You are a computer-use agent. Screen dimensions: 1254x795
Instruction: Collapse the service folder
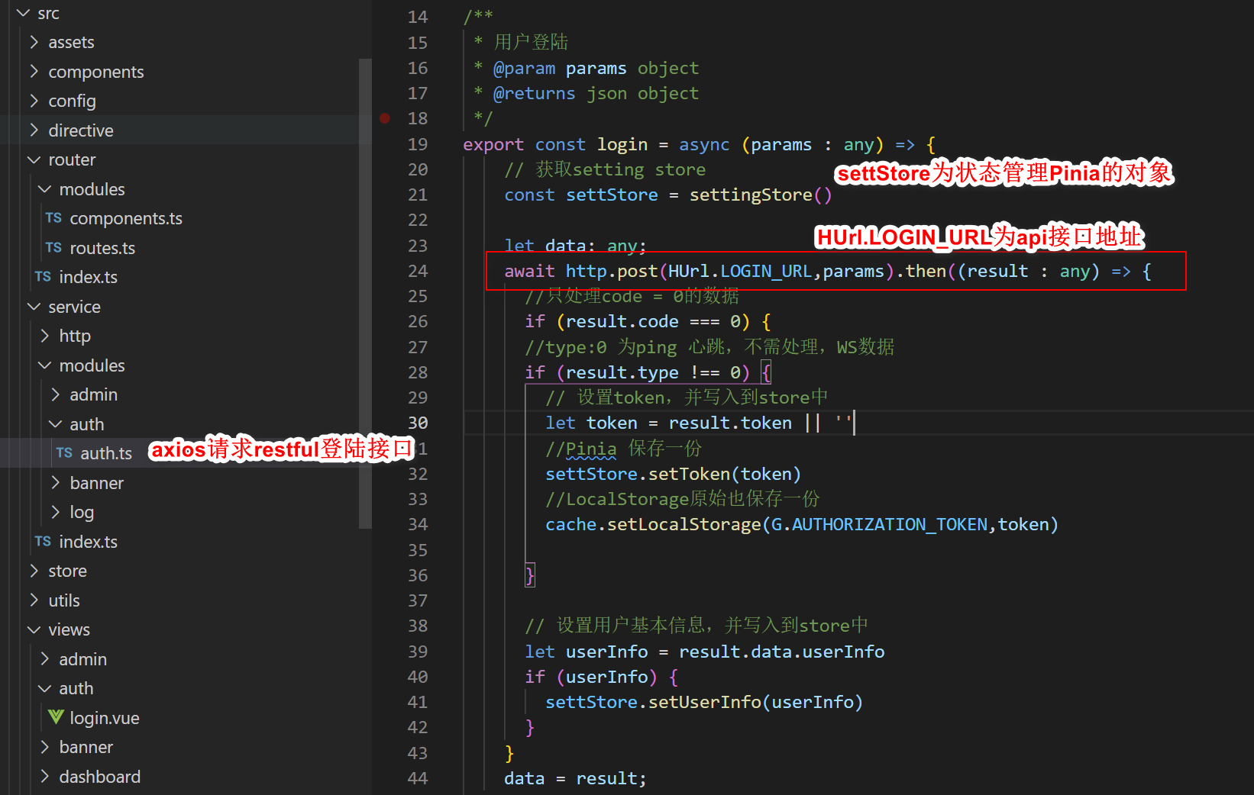pyautogui.click(x=34, y=307)
